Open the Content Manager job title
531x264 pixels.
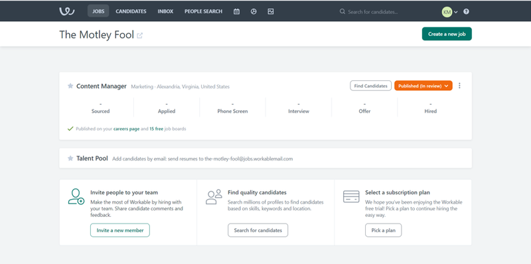pos(102,86)
